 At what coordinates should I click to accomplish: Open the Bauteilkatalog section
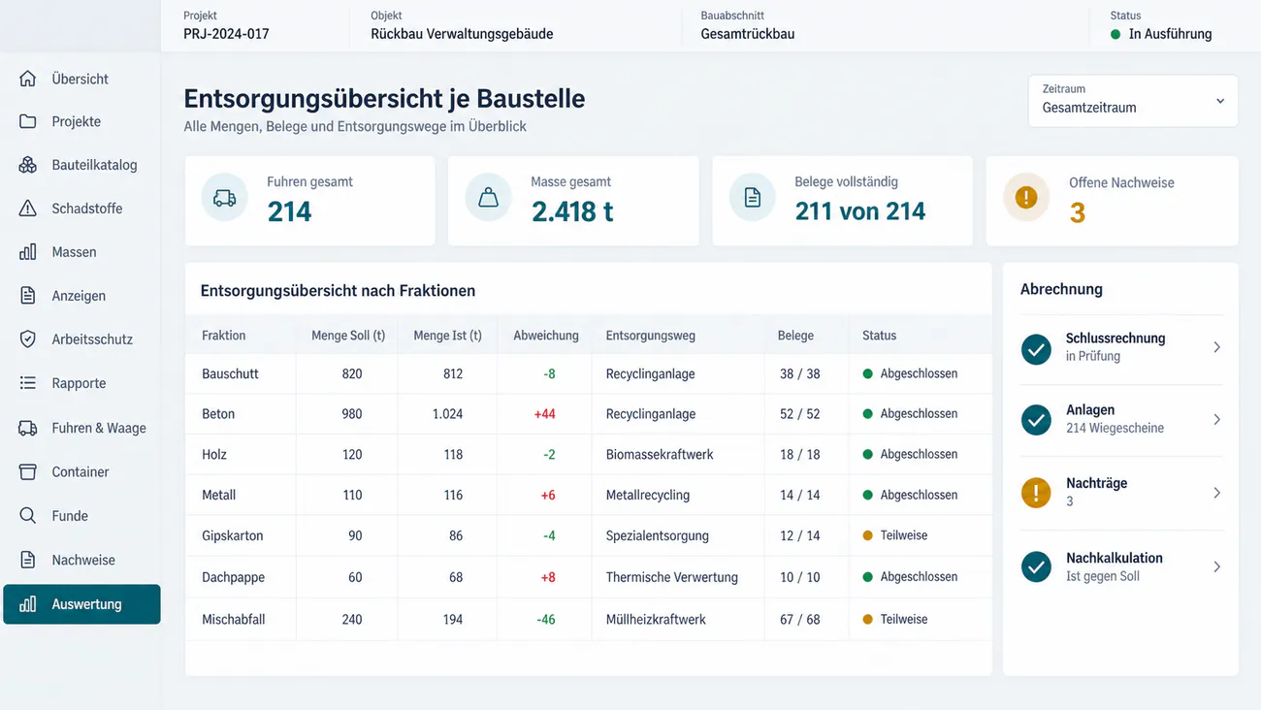pos(81,165)
